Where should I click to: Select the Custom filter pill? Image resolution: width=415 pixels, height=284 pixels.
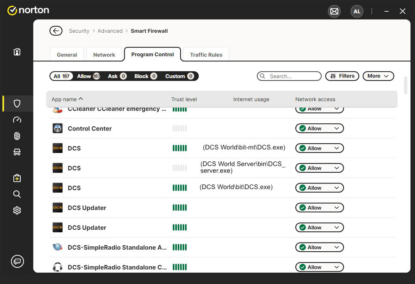tap(179, 76)
